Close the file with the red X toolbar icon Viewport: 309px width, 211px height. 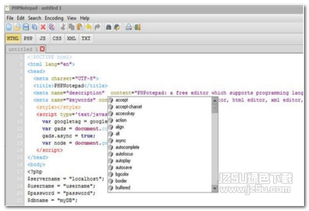pyautogui.click(x=43, y=27)
